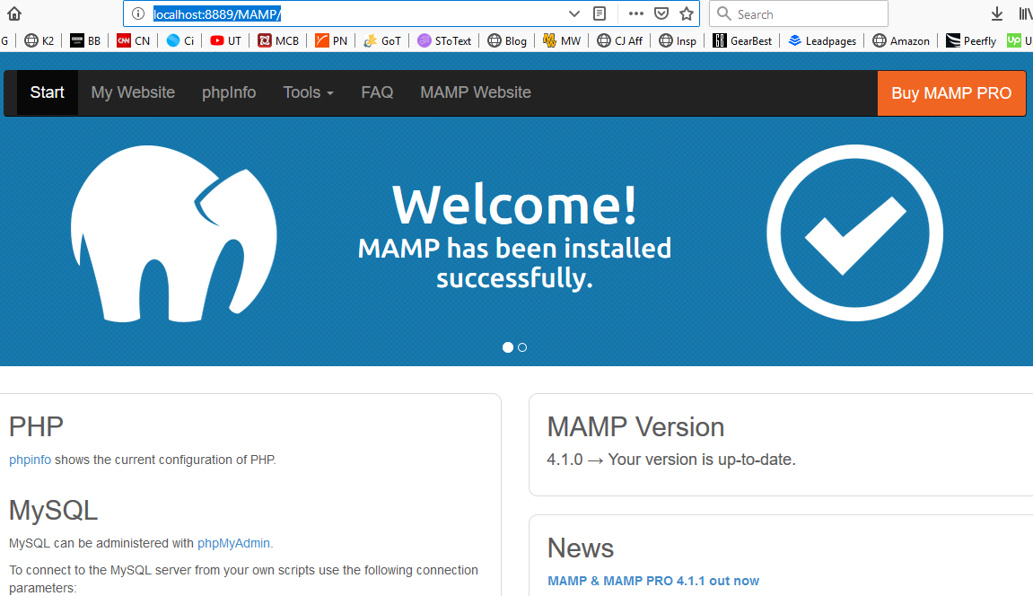
Task: Open the MW bookmark
Action: 562,40
